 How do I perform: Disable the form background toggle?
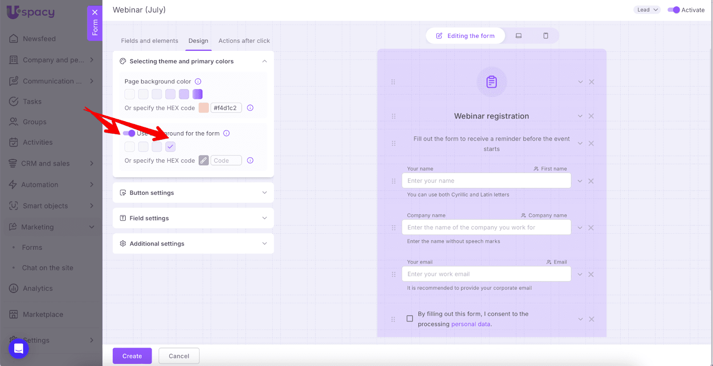129,134
